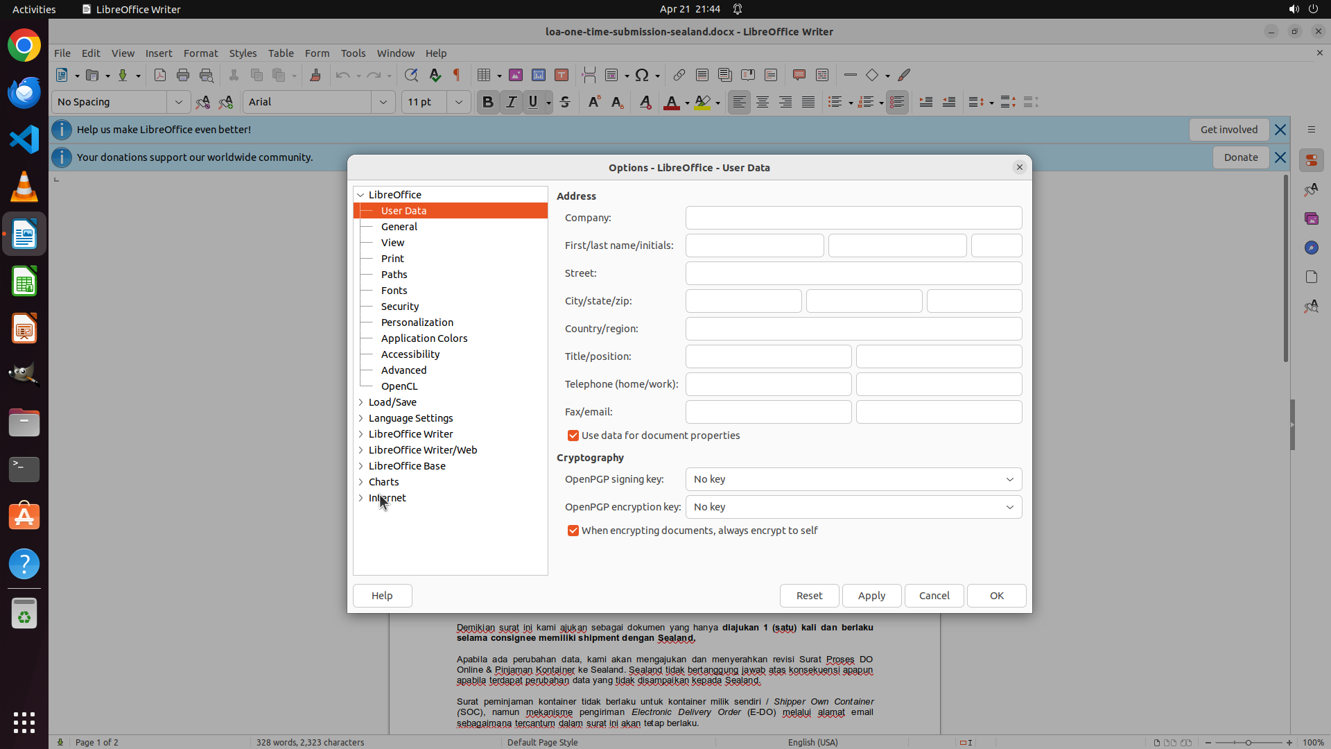This screenshot has height=749, width=1331.
Task: Select Security in the options tree
Action: click(400, 307)
